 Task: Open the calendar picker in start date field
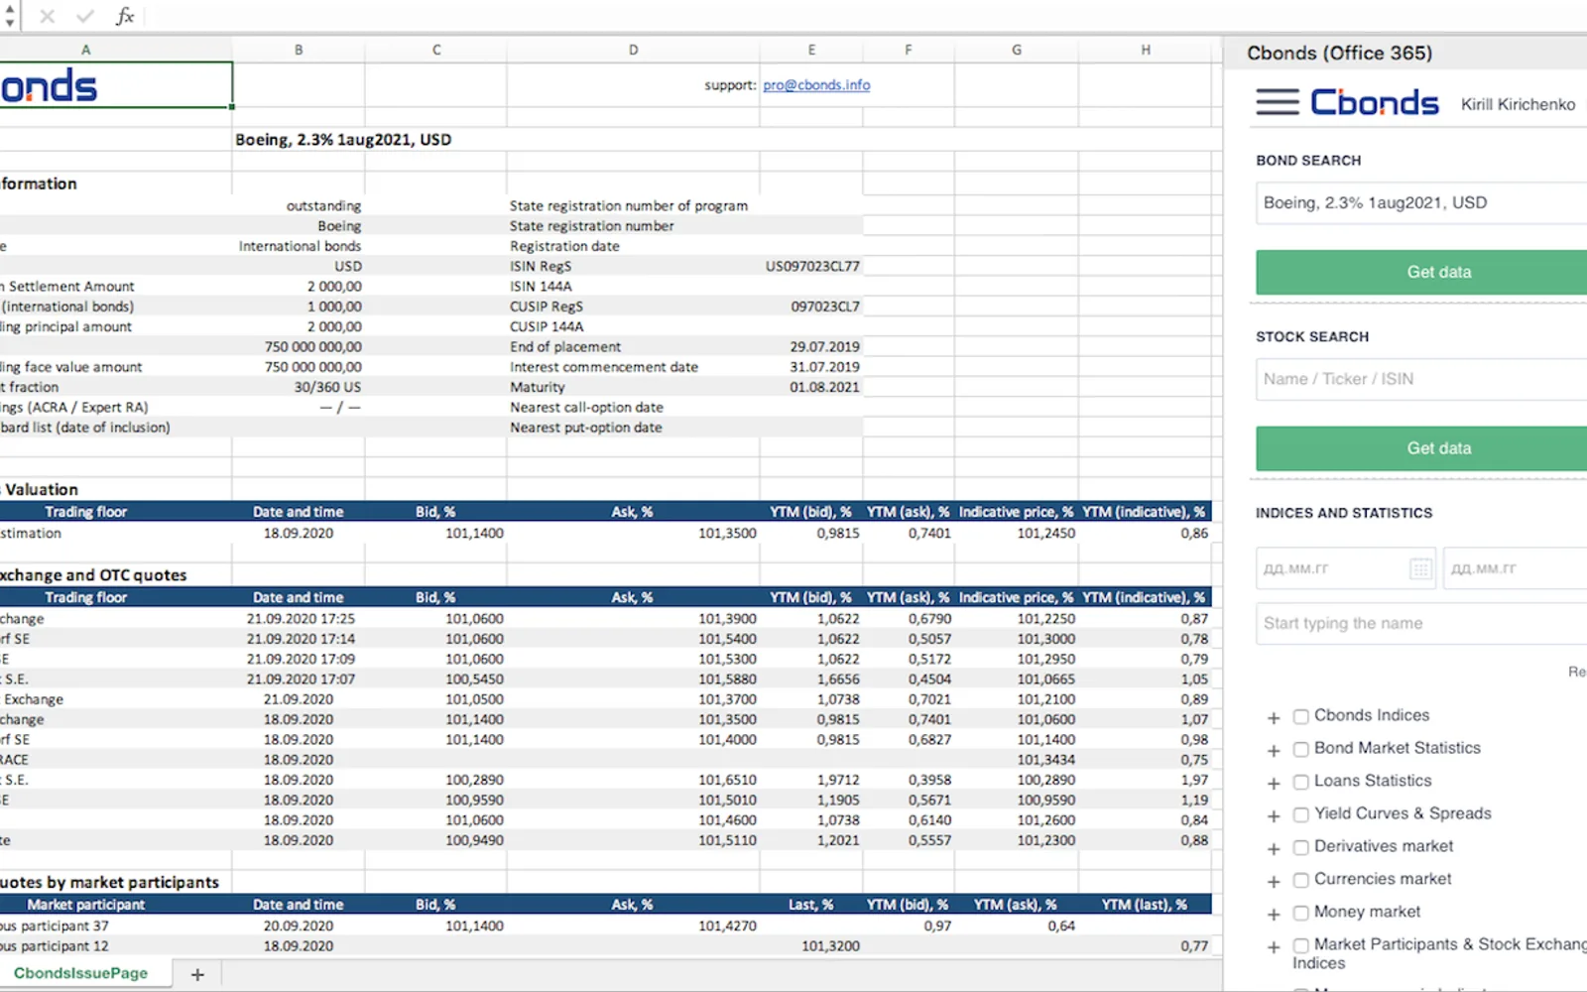pyautogui.click(x=1420, y=568)
